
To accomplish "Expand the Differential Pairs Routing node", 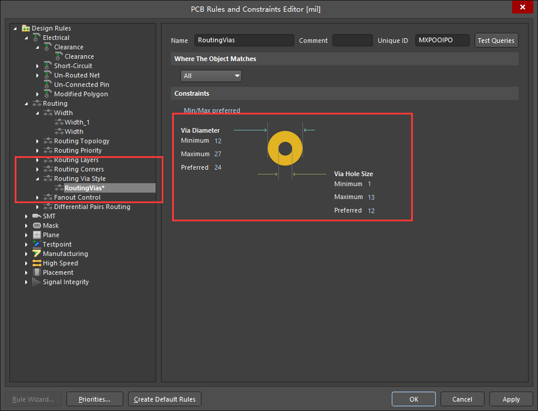I will click(x=38, y=207).
